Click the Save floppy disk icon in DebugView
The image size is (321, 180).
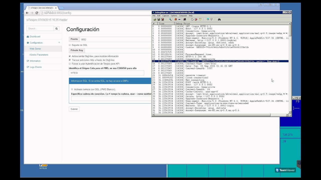159,19
